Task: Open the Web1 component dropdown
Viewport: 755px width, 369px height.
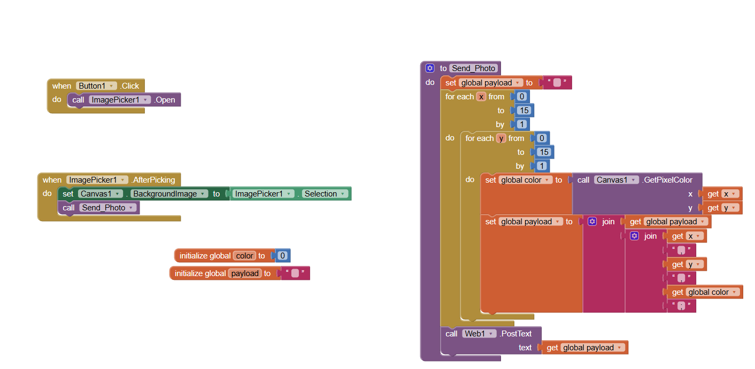Action: pyautogui.click(x=491, y=334)
